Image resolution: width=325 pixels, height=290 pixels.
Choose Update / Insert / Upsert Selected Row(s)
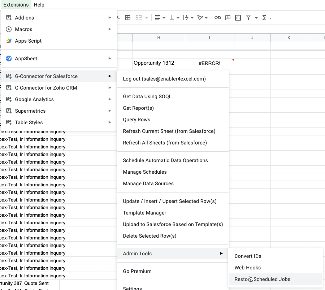[173, 201]
